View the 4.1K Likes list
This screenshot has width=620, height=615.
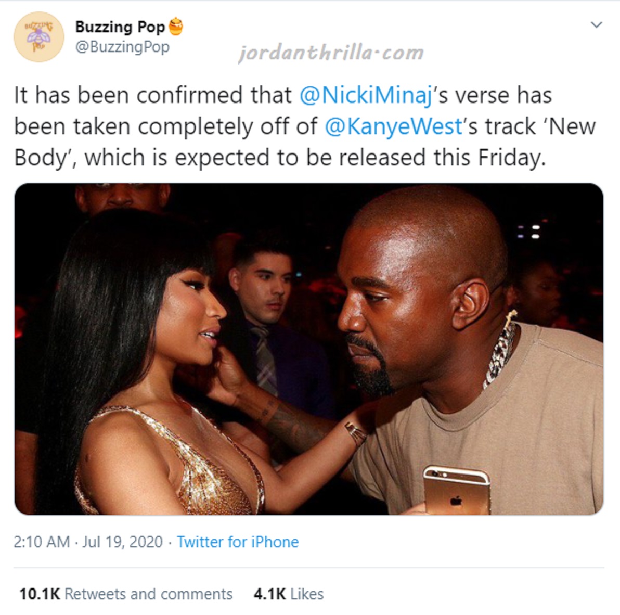(289, 594)
